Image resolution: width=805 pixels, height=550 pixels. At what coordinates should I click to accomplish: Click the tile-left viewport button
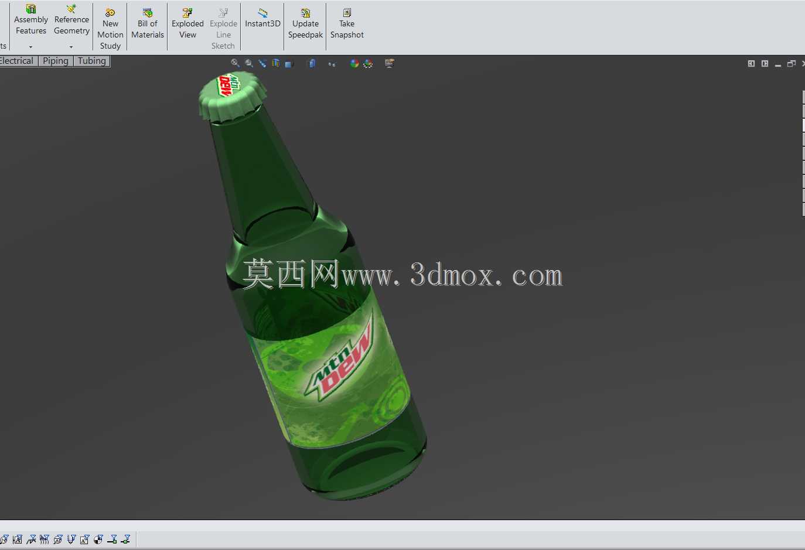point(751,63)
